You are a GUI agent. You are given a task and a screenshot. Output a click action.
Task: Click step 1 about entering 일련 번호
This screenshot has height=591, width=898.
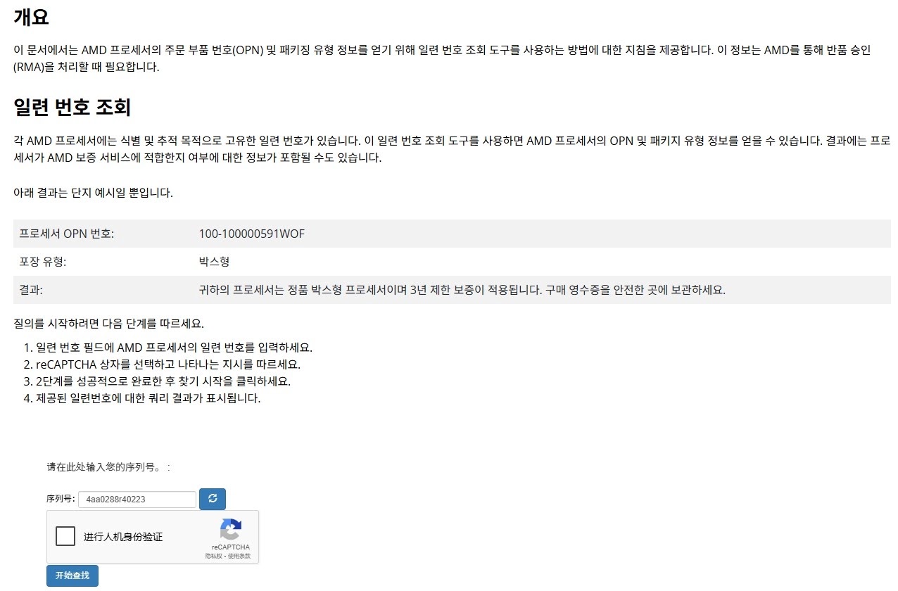pyautogui.click(x=174, y=348)
